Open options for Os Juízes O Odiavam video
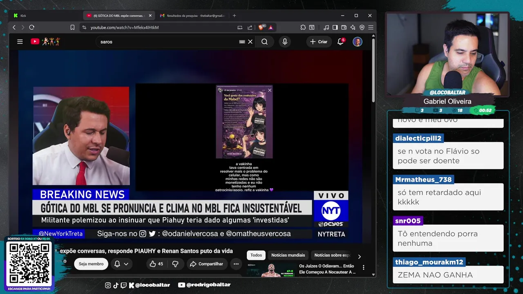523x294 pixels. pos(363,267)
